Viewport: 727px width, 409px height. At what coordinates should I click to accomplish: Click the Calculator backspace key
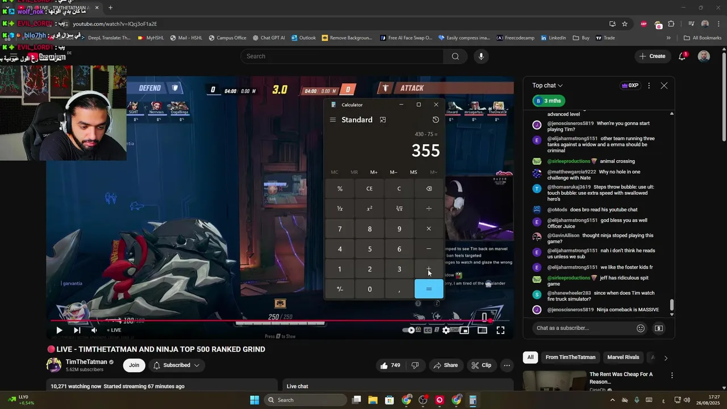(x=429, y=189)
